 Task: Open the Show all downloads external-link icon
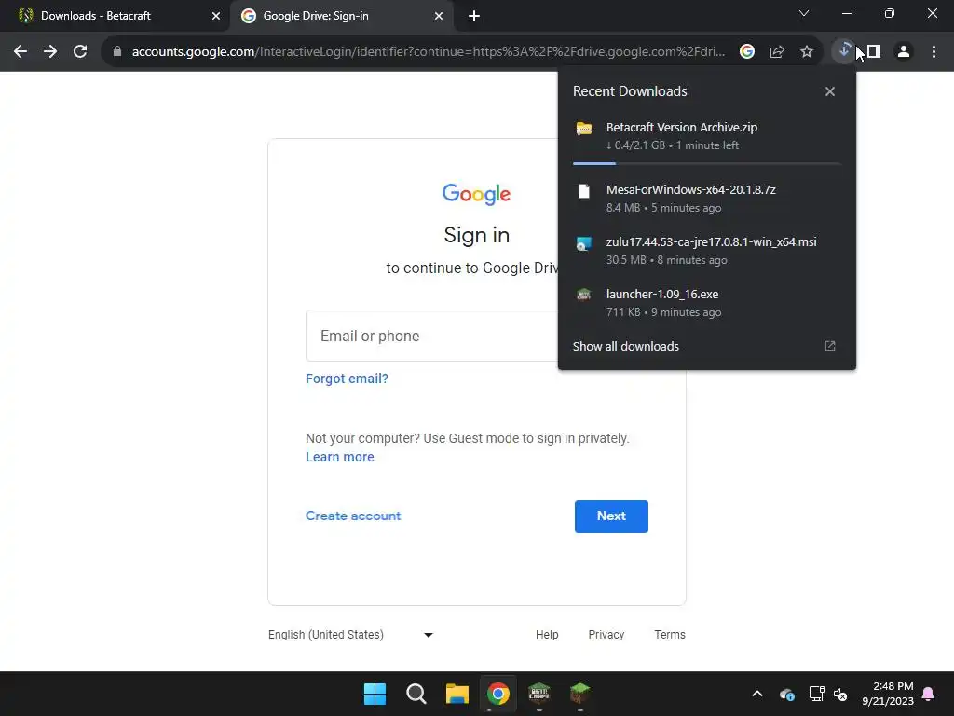[x=830, y=346]
